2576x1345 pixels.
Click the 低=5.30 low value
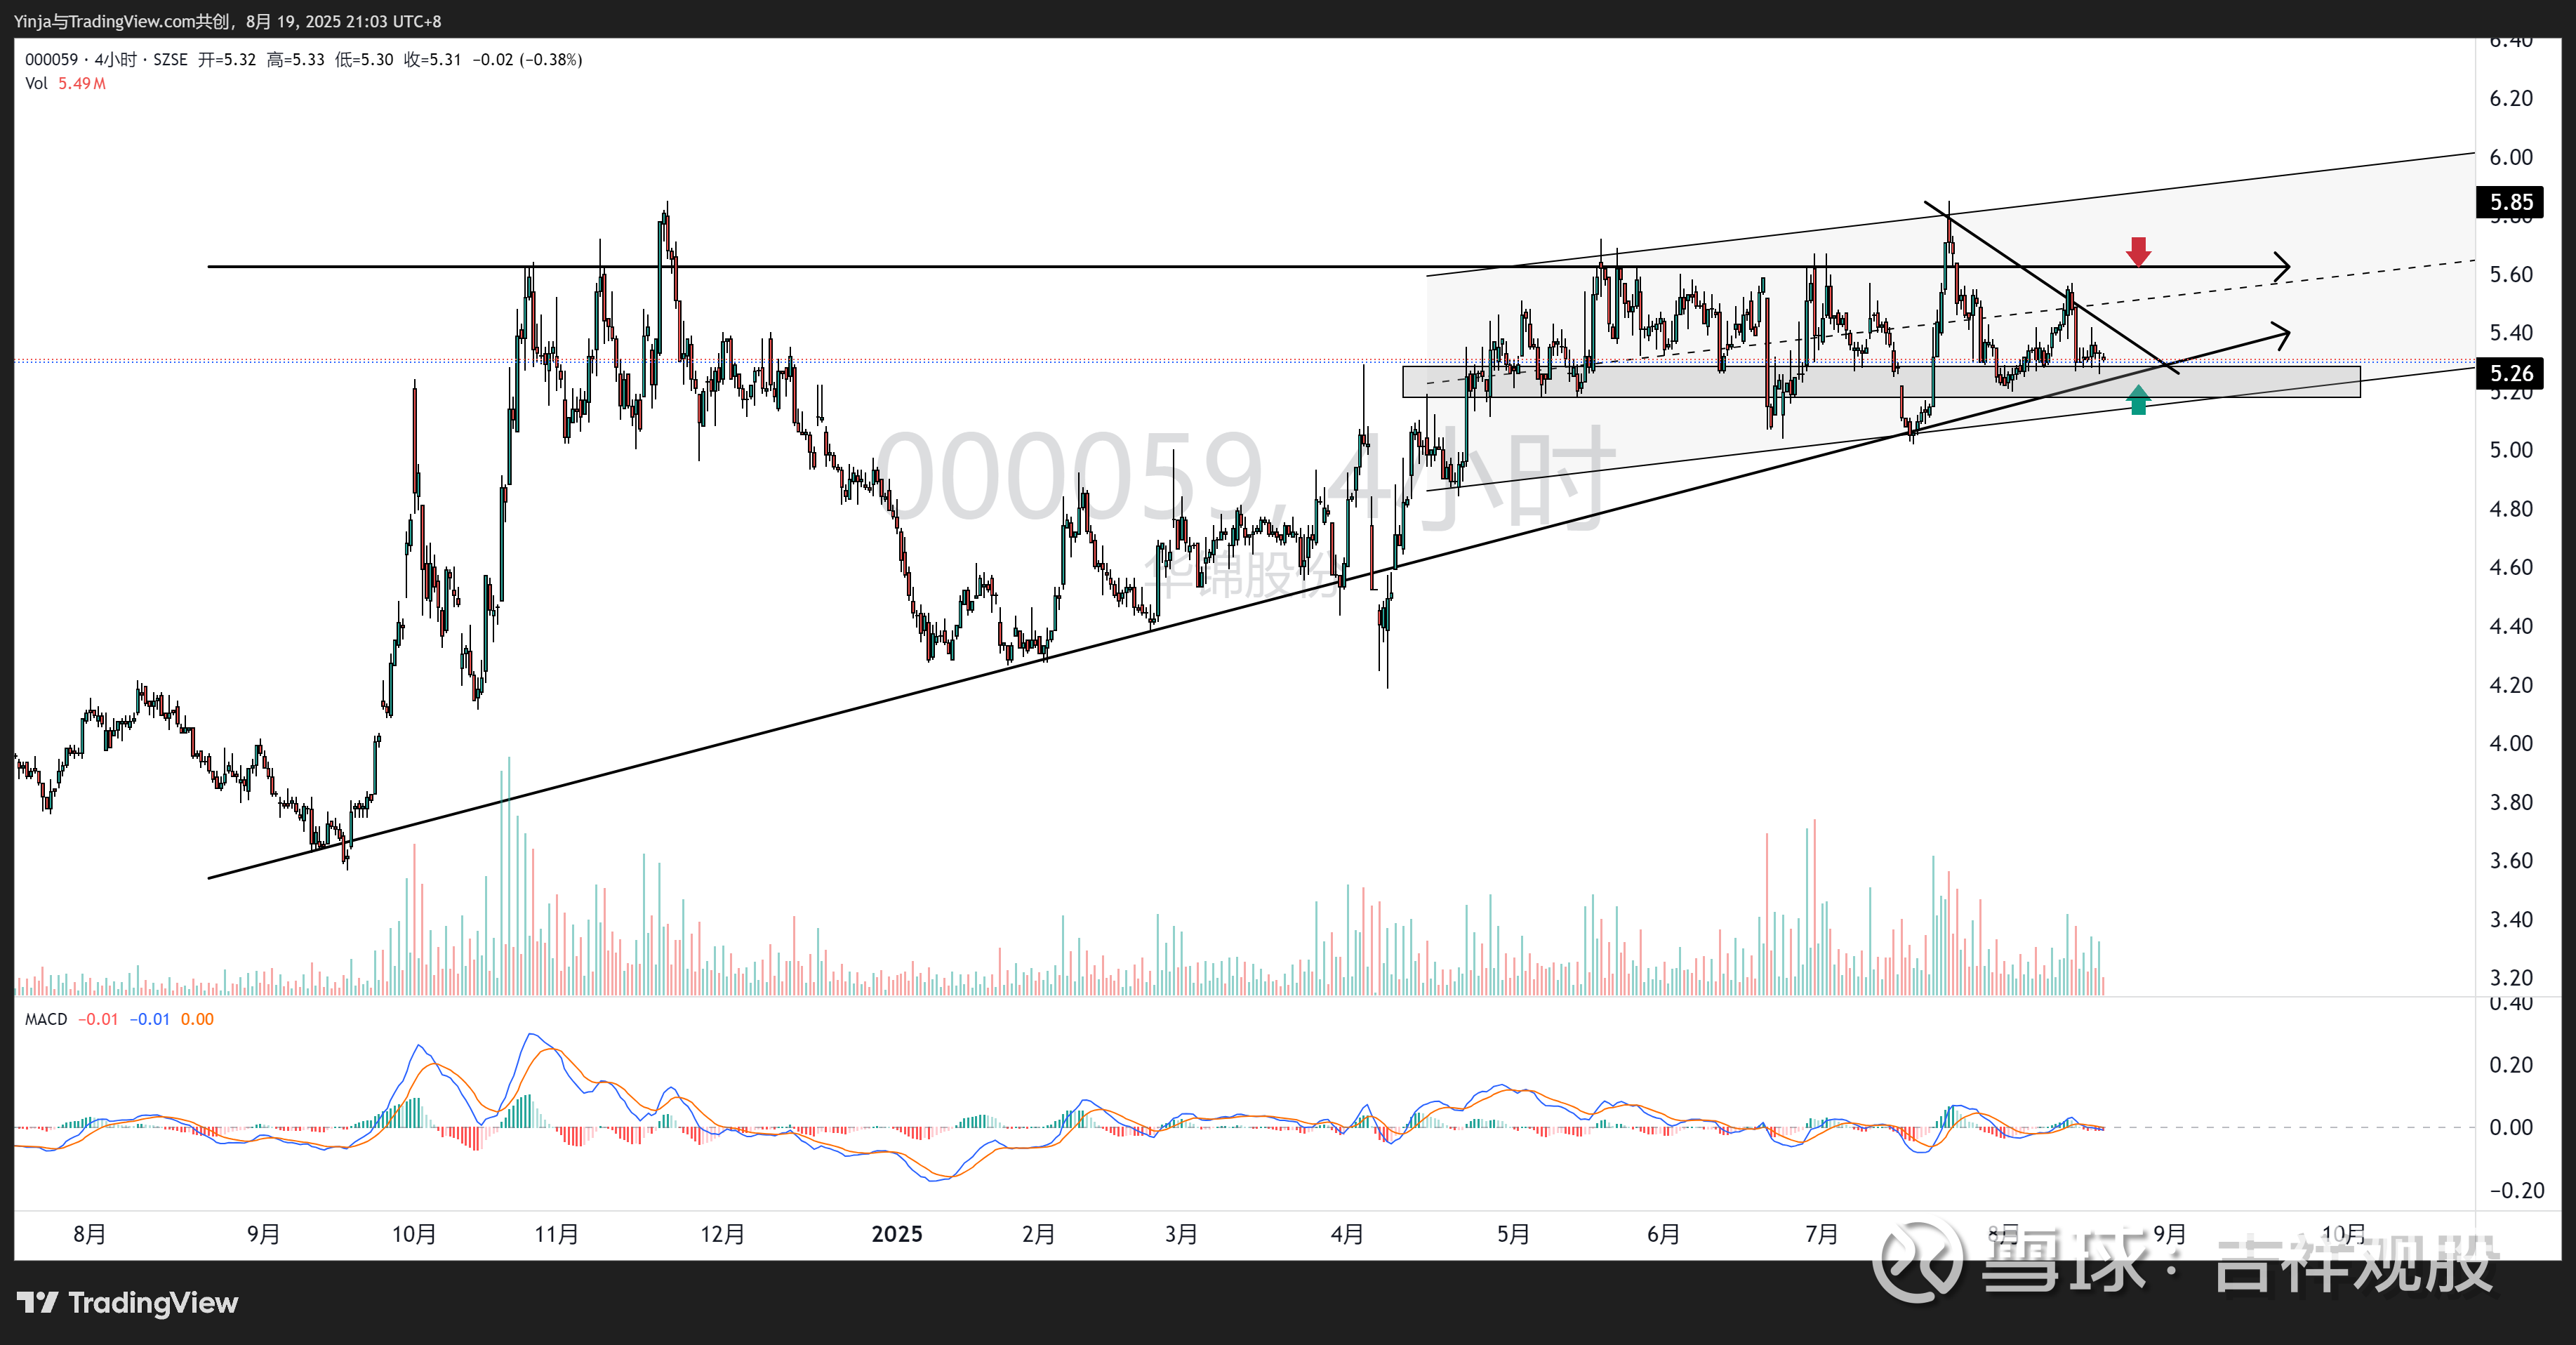[x=364, y=60]
